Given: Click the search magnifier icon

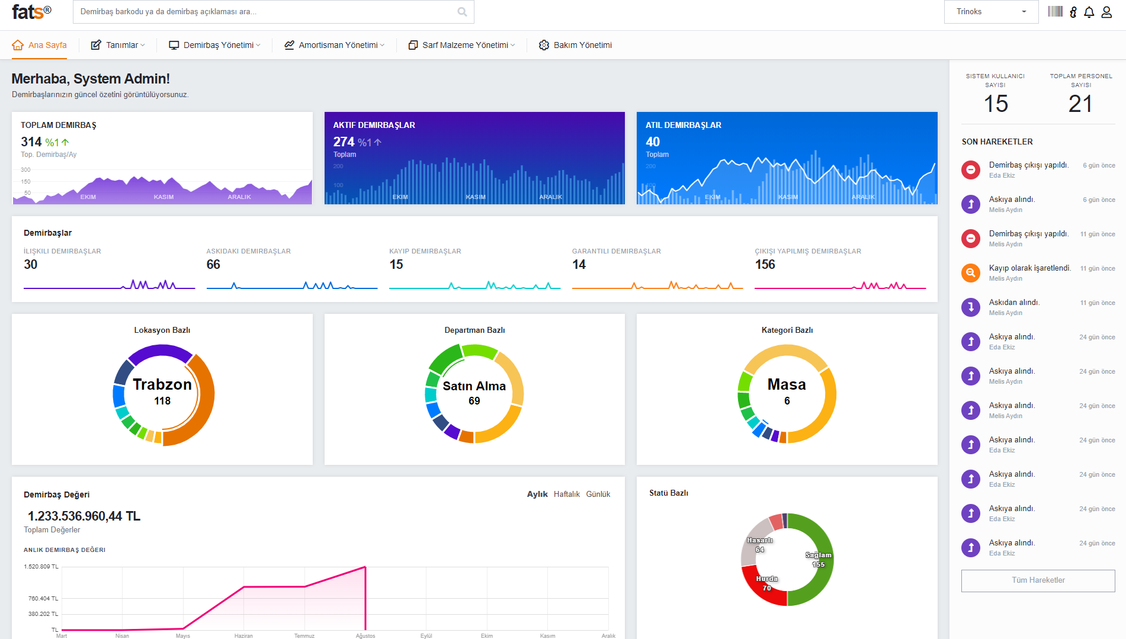Looking at the screenshot, I should (x=462, y=12).
